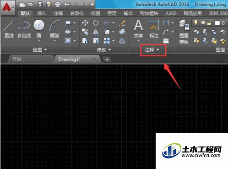
Task: Switch to the 默认 ribbon tab
Action: point(25,13)
